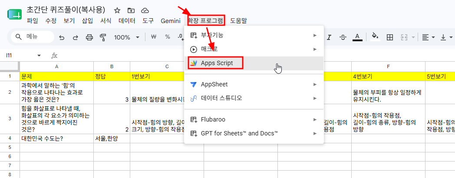Star this spreadsheet
This screenshot has height=178, width=455.
(x=117, y=10)
